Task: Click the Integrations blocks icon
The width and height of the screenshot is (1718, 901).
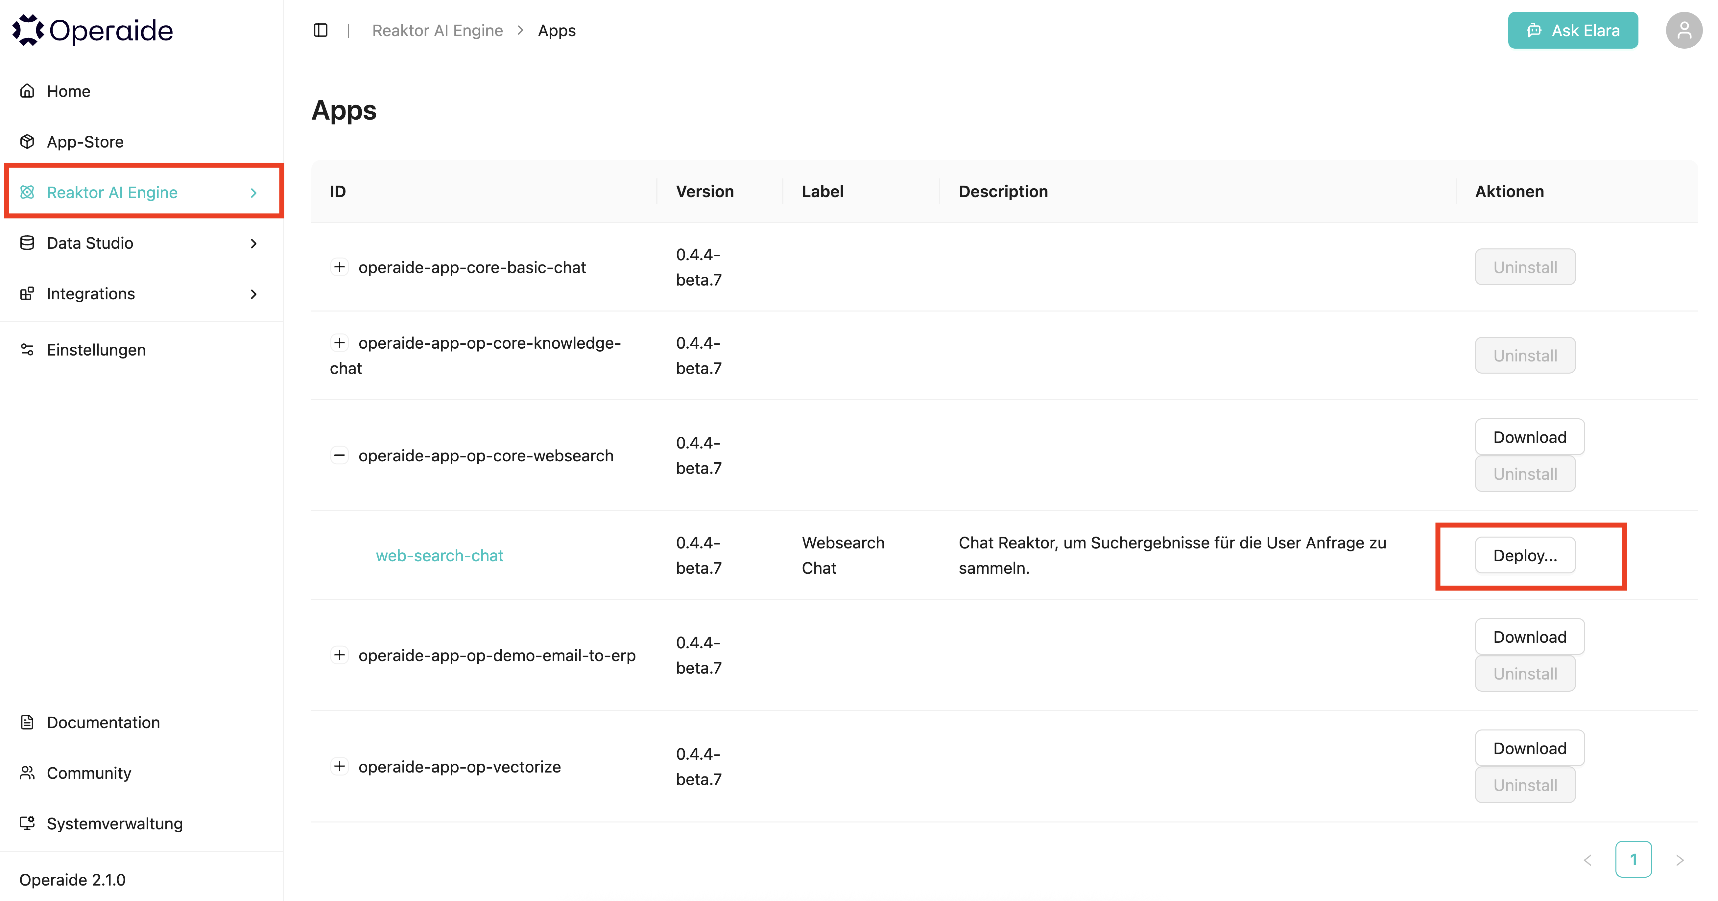Action: click(27, 293)
